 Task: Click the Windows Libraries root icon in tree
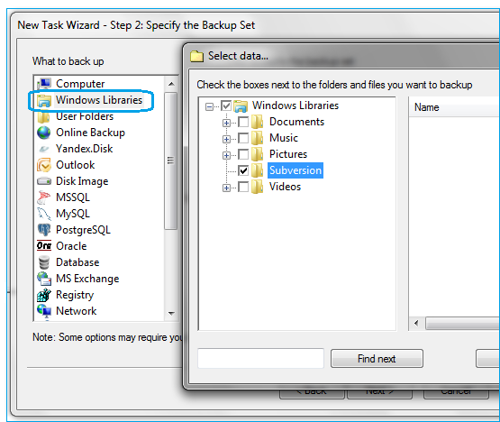pyautogui.click(x=241, y=106)
